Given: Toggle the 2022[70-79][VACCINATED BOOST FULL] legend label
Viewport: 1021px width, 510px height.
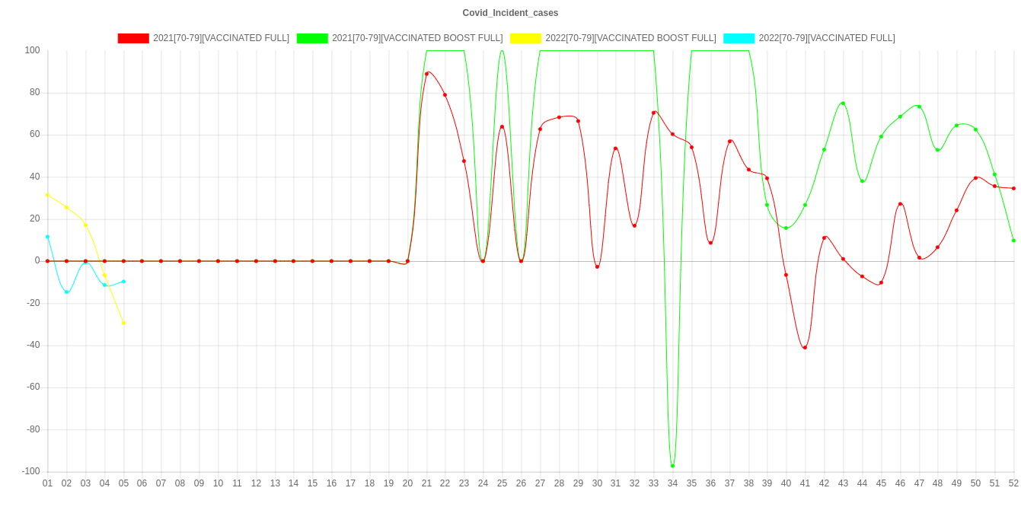Looking at the screenshot, I should click(630, 38).
